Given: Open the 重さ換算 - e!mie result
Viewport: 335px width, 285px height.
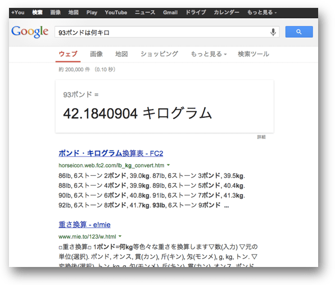Looking at the screenshot, I should tap(84, 225).
